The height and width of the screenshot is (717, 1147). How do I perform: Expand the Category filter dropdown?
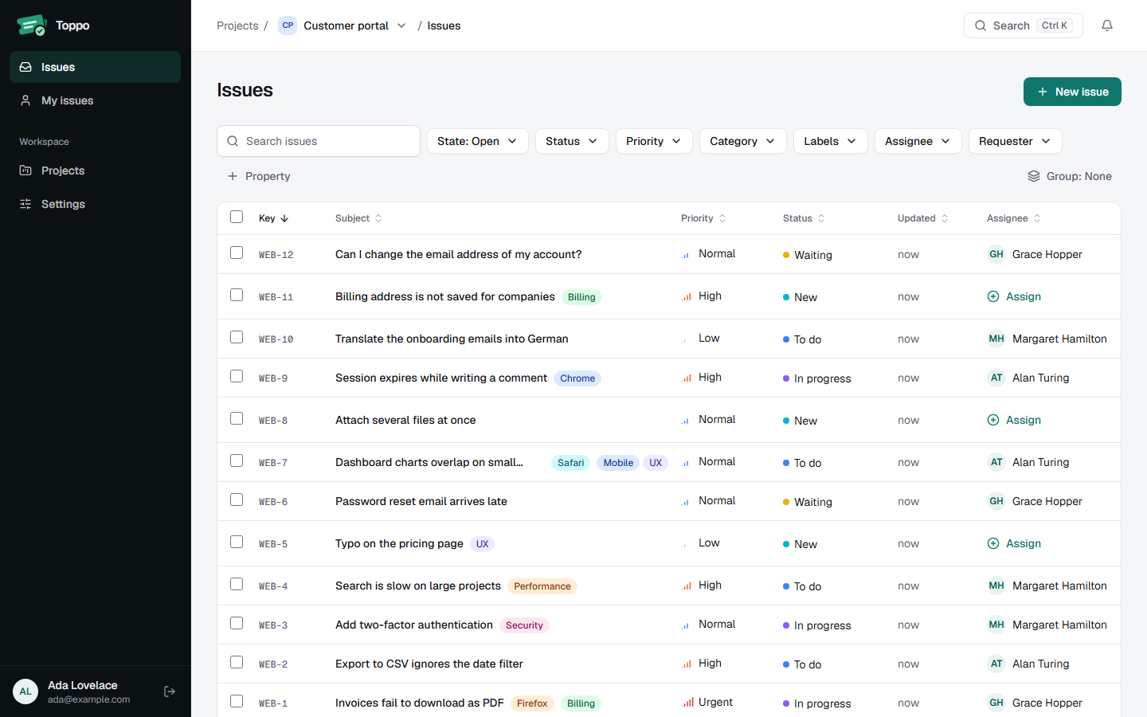click(743, 141)
